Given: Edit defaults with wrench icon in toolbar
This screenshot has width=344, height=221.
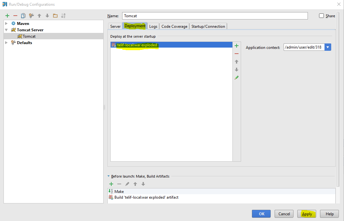Looking at the screenshot, I should pyautogui.click(x=31, y=16).
